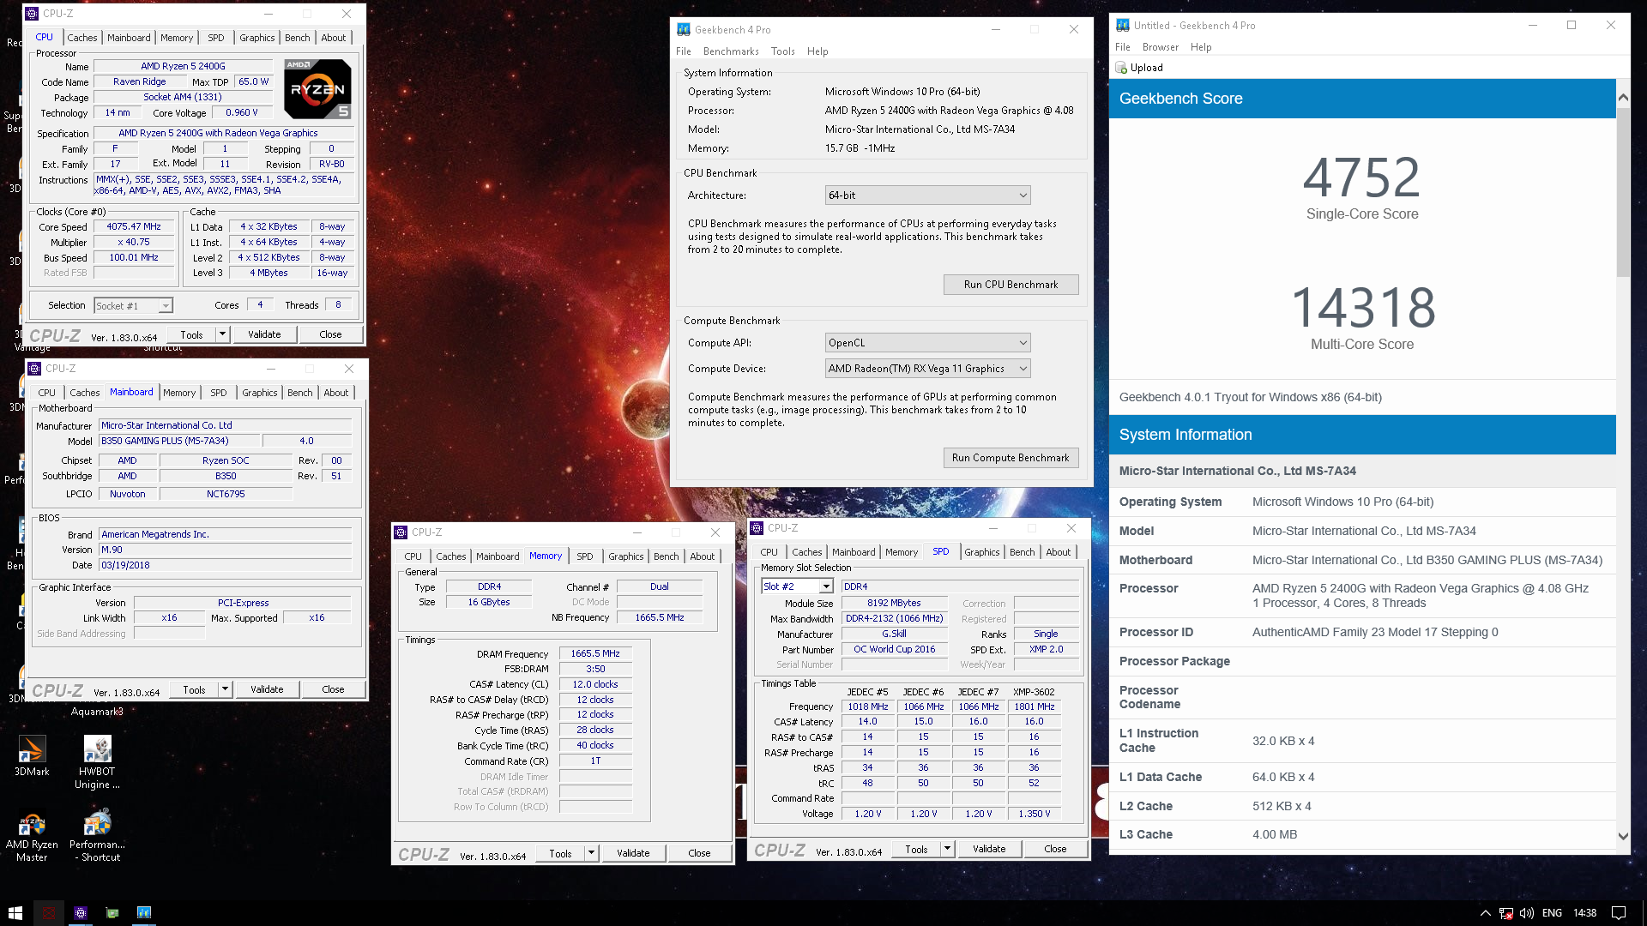Open the SPD tab in the CPU-Z Memory window
This screenshot has width=1647, height=926.
point(585,556)
